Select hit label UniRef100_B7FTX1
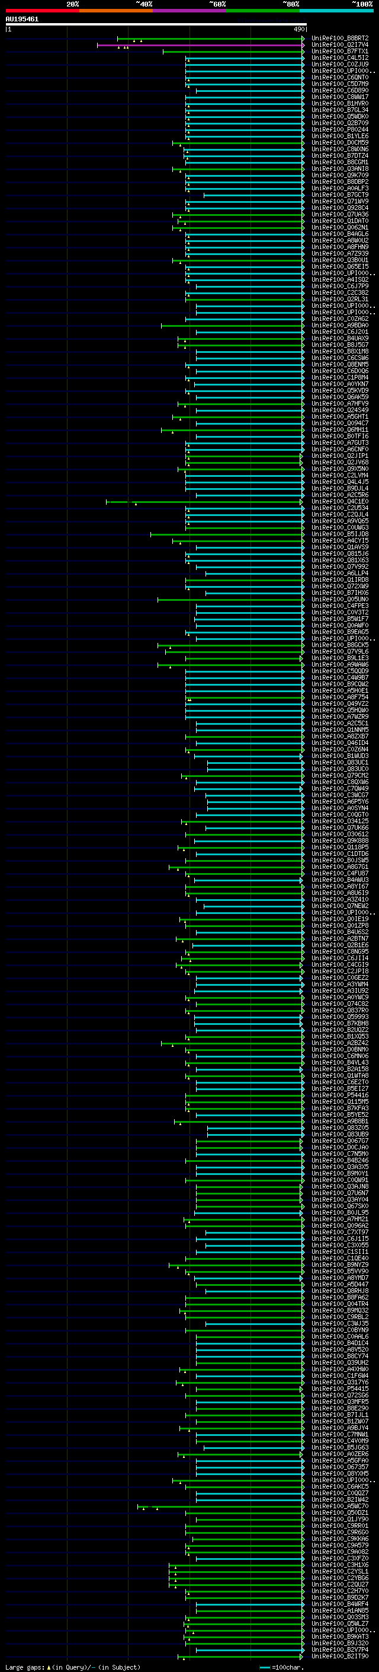Image resolution: width=379 pixels, height=1672 pixels. point(339,51)
